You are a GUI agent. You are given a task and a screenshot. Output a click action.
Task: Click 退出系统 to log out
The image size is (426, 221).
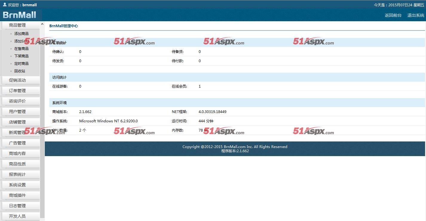416,15
